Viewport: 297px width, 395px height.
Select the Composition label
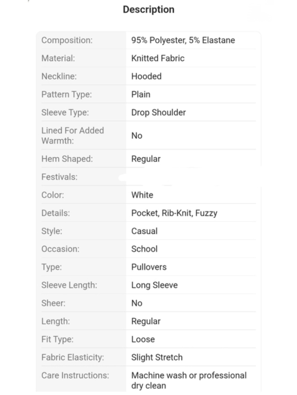tap(67, 40)
